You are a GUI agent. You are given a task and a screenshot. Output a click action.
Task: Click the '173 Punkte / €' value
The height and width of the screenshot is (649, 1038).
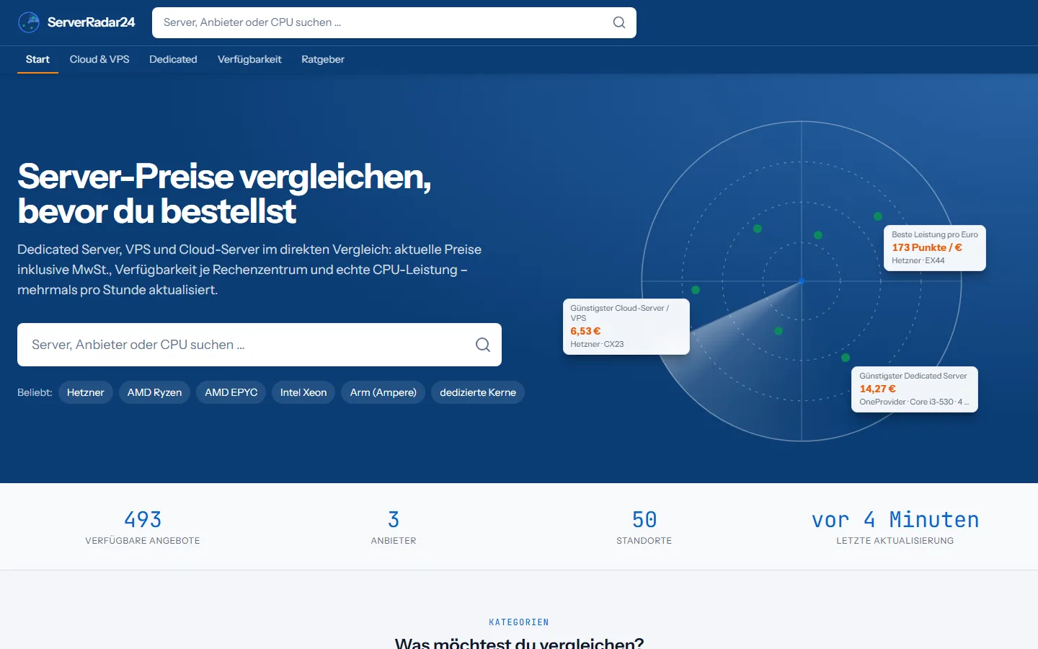coord(927,247)
